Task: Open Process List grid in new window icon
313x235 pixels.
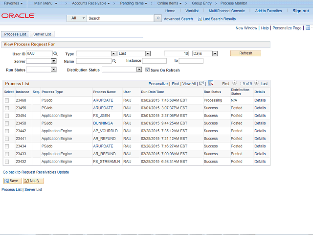Action: (201, 84)
